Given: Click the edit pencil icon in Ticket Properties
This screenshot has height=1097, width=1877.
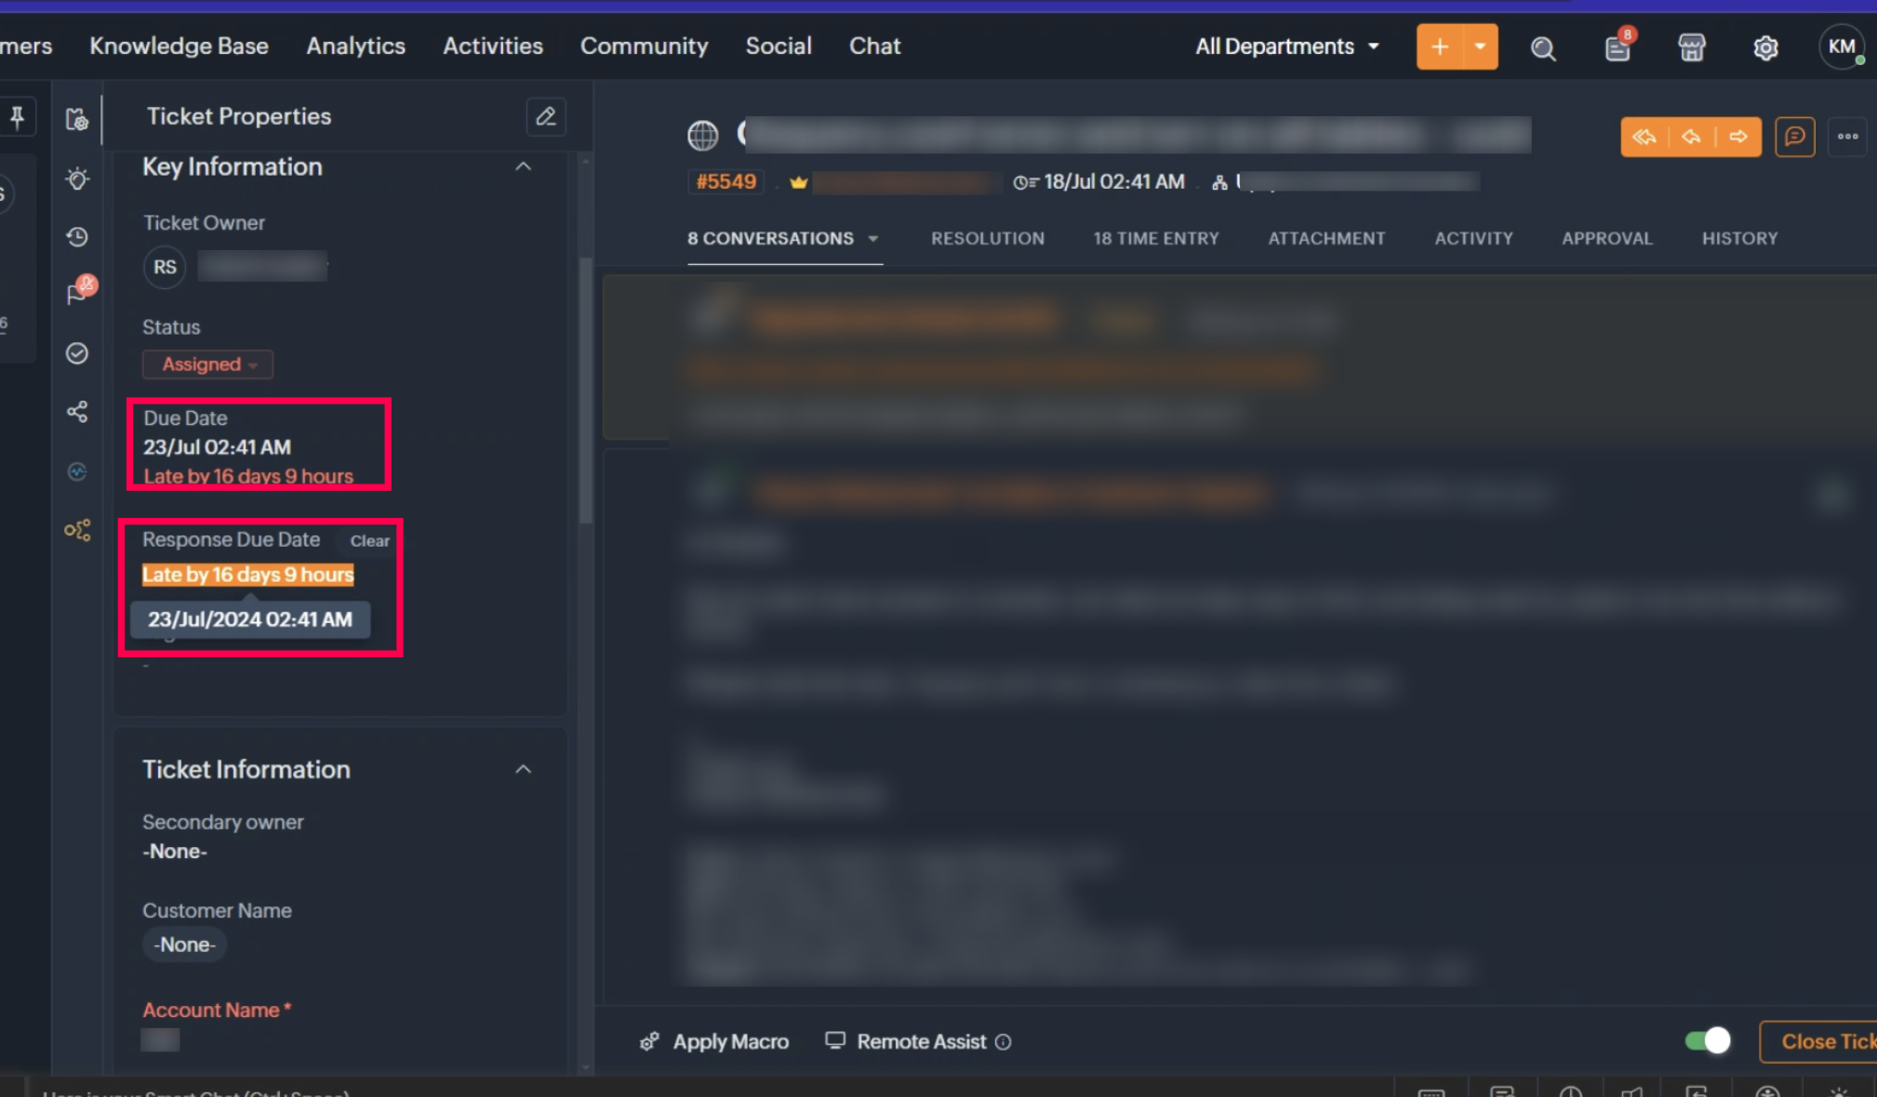Looking at the screenshot, I should 546,116.
